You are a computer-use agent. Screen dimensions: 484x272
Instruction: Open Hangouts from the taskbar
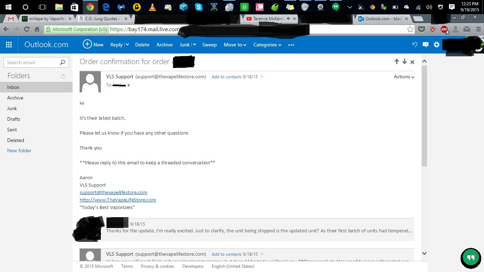tap(336, 7)
